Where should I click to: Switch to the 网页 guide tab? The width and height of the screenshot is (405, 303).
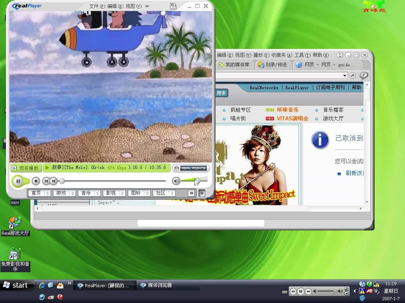coord(327,65)
